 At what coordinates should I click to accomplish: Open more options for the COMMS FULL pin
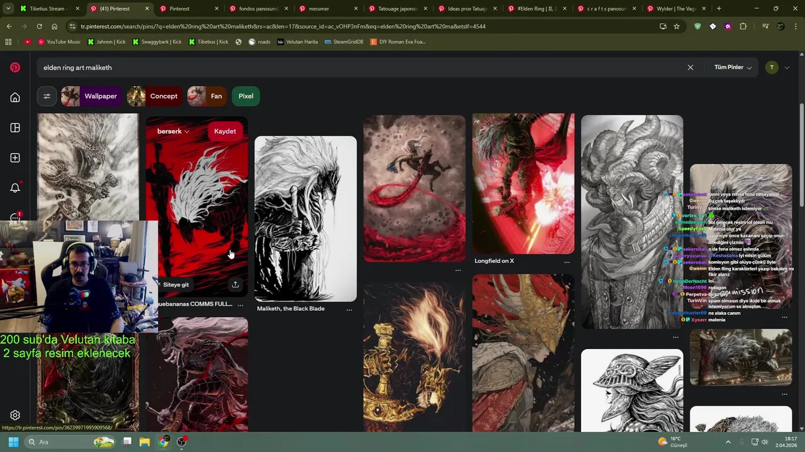click(240, 305)
